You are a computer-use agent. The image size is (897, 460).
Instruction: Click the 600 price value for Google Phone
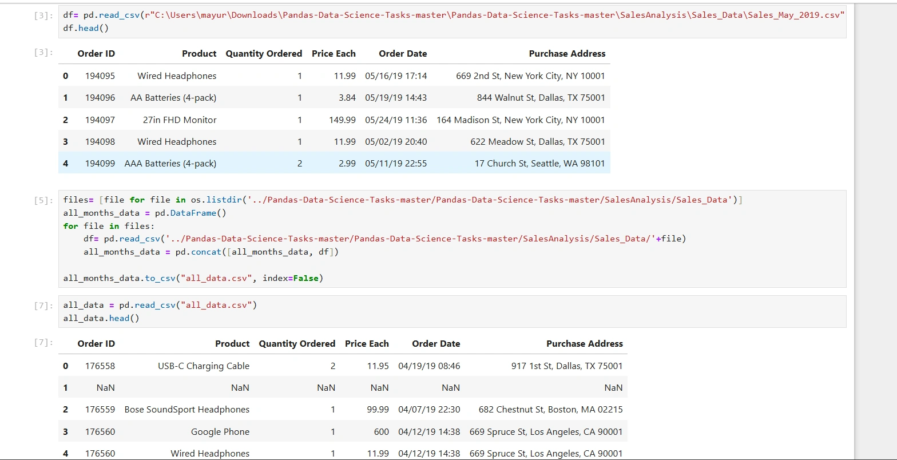pos(381,432)
